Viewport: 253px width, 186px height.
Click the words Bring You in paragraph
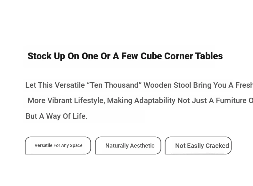pyautogui.click(x=210, y=85)
